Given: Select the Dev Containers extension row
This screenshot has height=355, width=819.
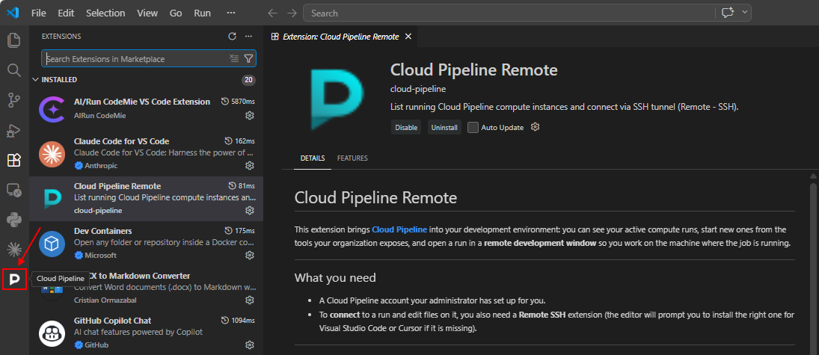Looking at the screenshot, I should tap(147, 244).
